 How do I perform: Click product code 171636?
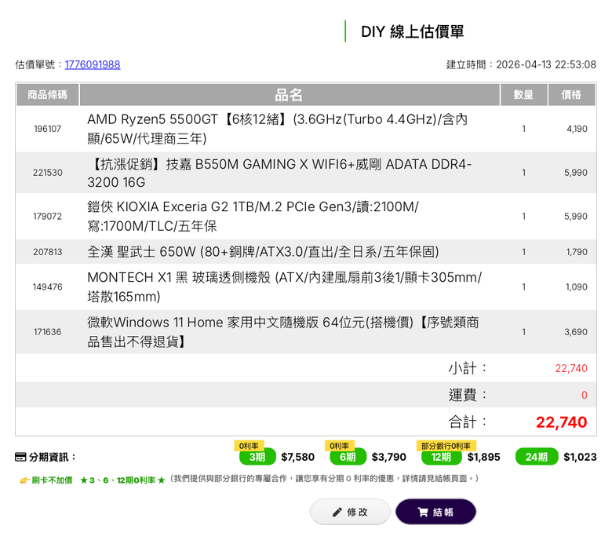(48, 332)
